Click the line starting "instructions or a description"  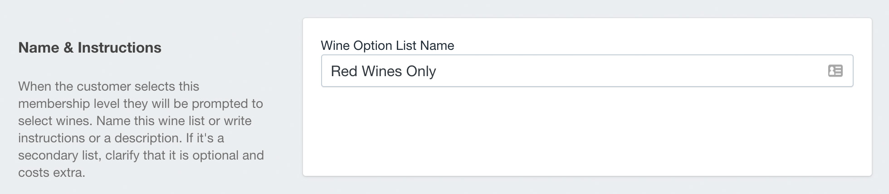[x=121, y=138]
